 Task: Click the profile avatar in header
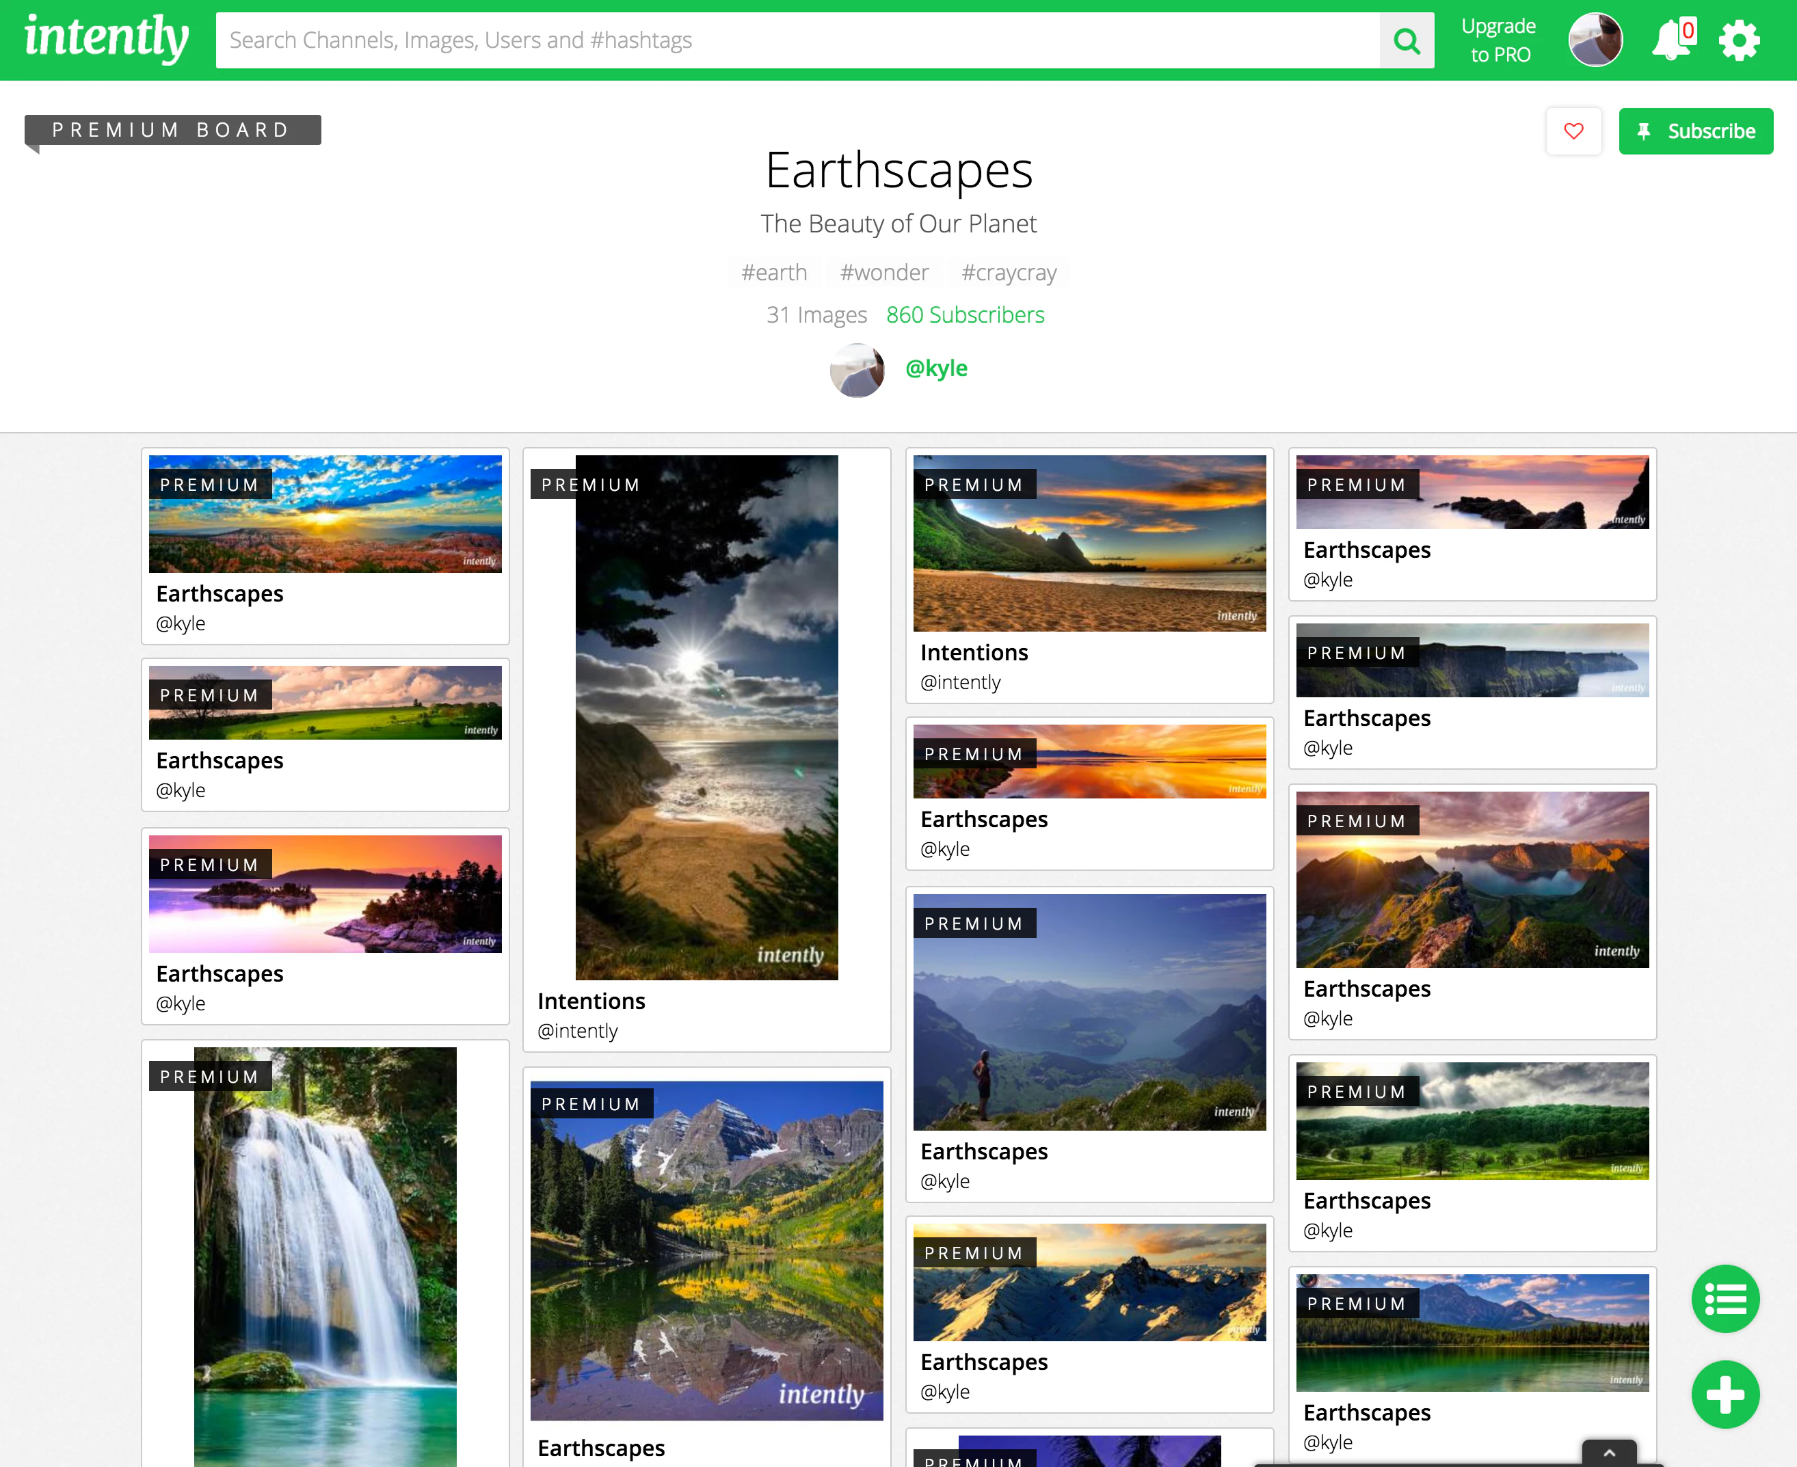point(1595,40)
